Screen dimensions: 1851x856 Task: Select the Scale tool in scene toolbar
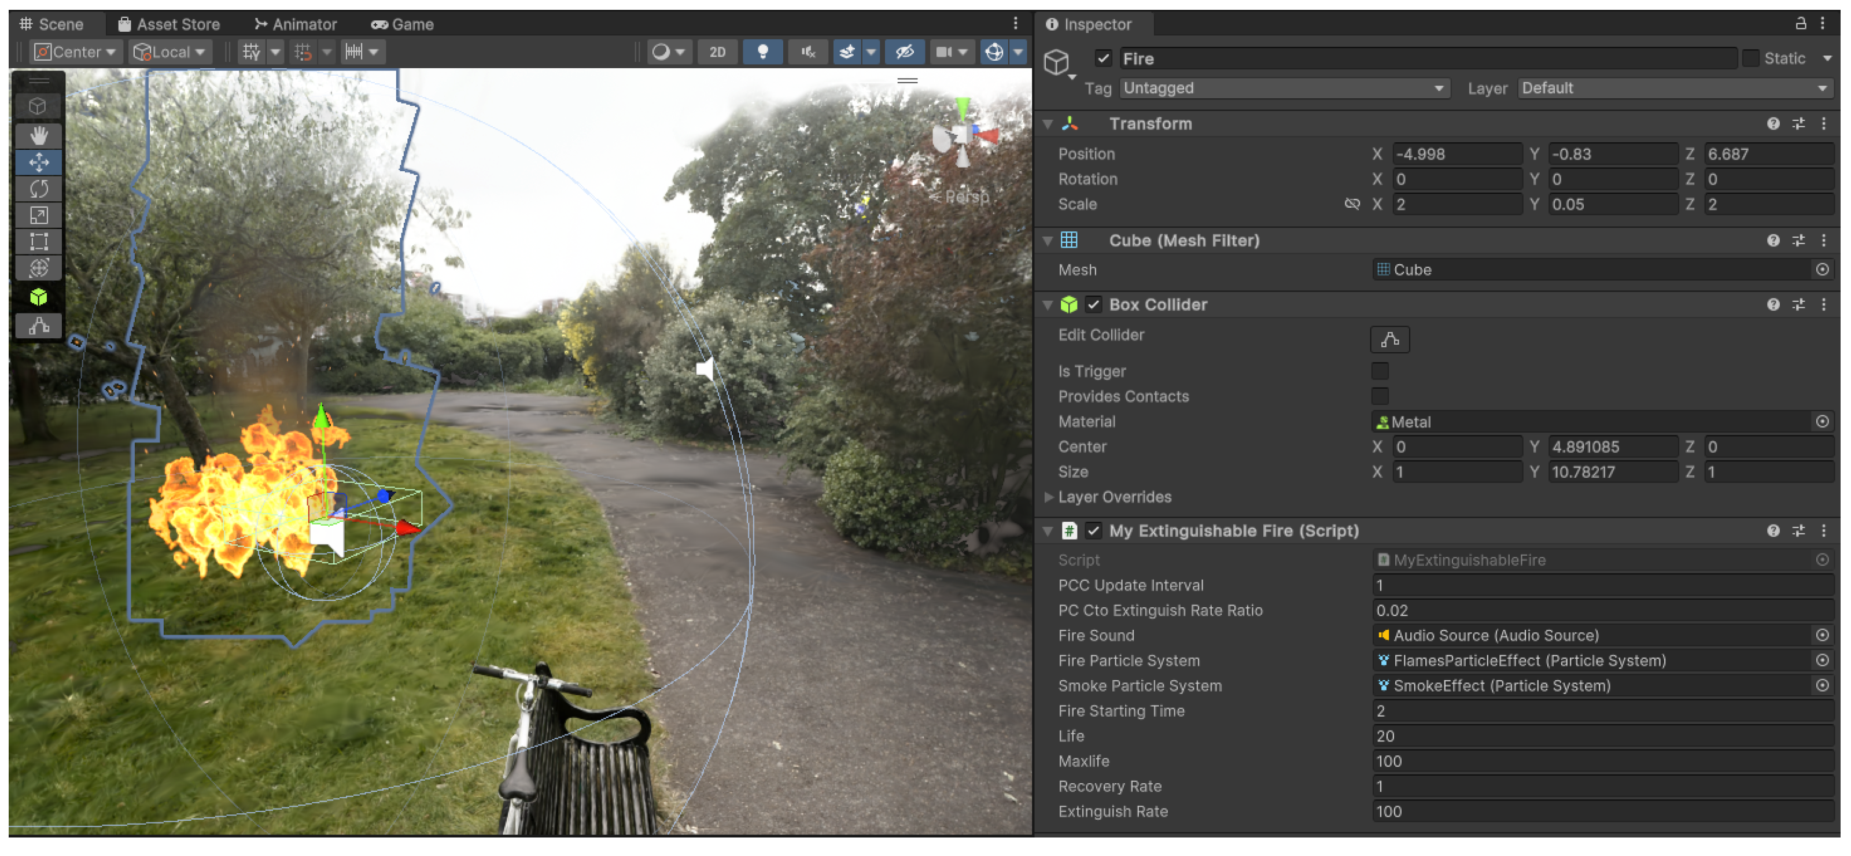39,215
